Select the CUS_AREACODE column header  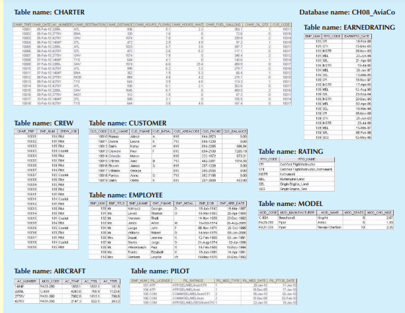187,131
